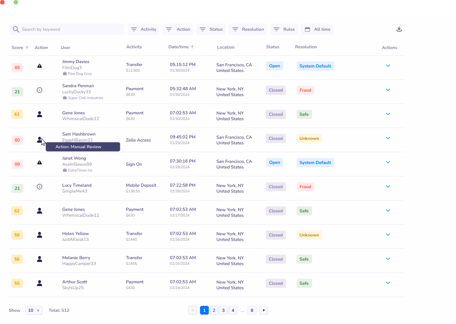Click the next page arrow button
Viewport: 456px width, 324px height.
pyautogui.click(x=264, y=310)
